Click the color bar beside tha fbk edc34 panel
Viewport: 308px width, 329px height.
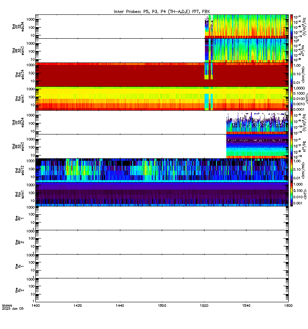click(292, 74)
